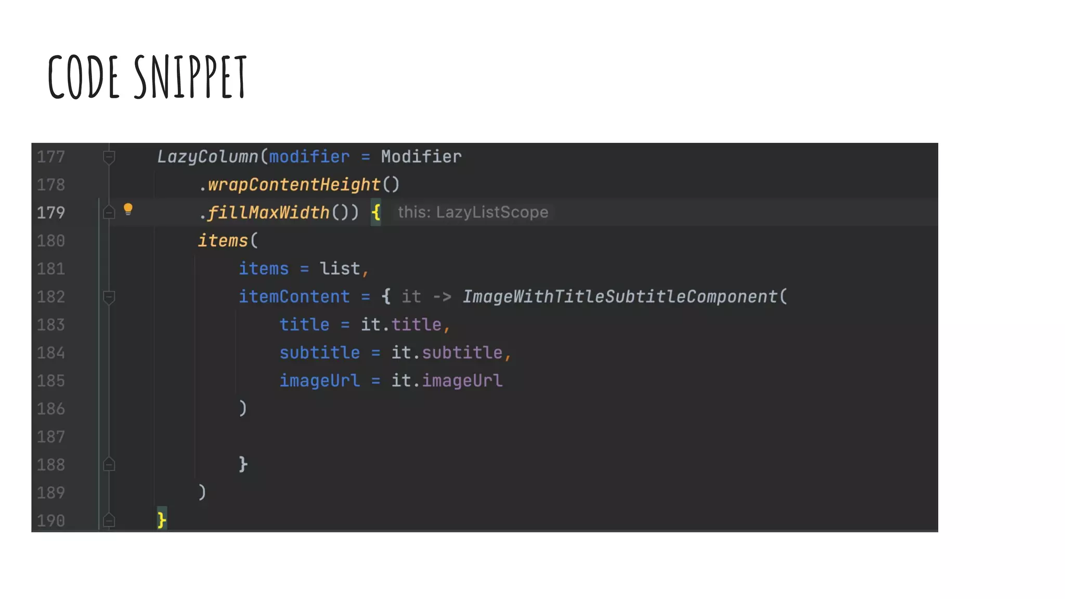Screen dimensions: 1065x599
Task: Click the highlighted closing brace on line 190
Action: click(x=162, y=519)
